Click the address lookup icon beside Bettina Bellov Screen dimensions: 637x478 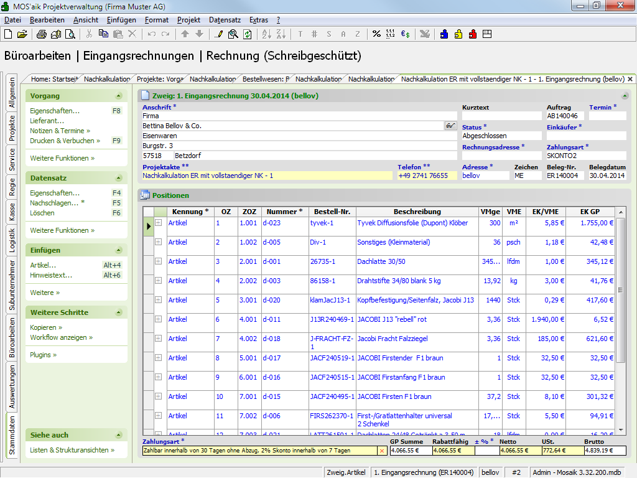[x=450, y=126]
